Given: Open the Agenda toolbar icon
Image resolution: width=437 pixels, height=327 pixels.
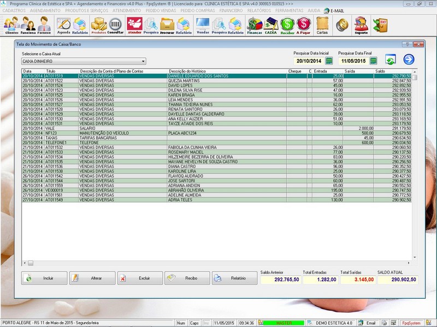Looking at the screenshot, I should [63, 26].
